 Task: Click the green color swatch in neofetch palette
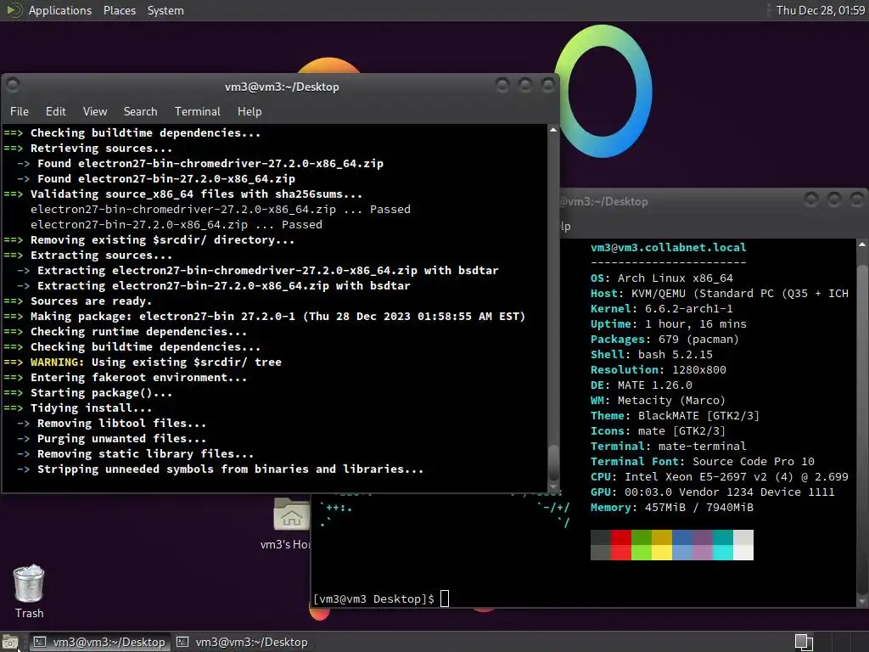(x=642, y=545)
